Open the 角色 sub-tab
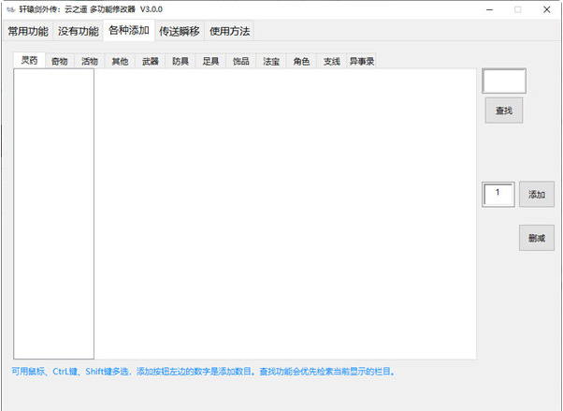Viewport: 563px width, 411px height. 301,61
